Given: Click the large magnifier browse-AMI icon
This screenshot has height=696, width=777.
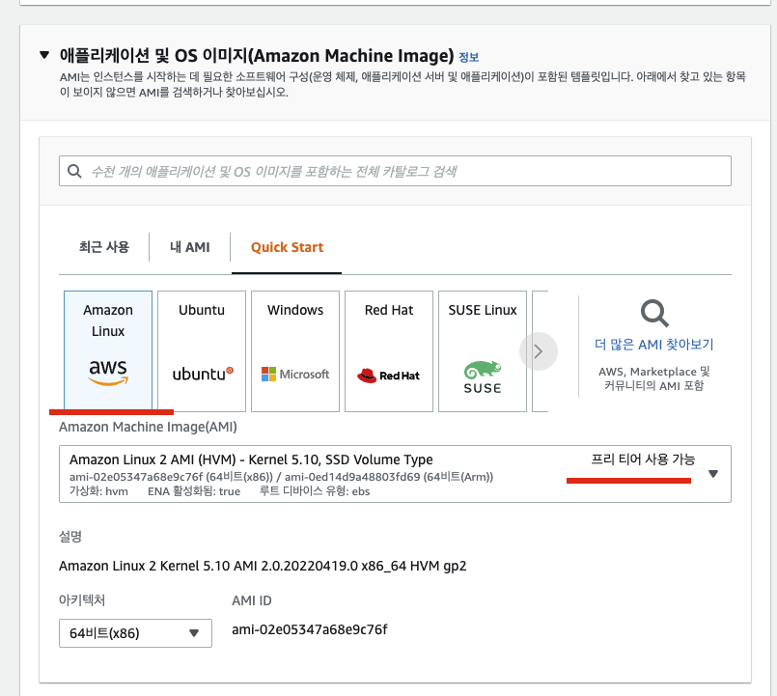Looking at the screenshot, I should click(654, 314).
